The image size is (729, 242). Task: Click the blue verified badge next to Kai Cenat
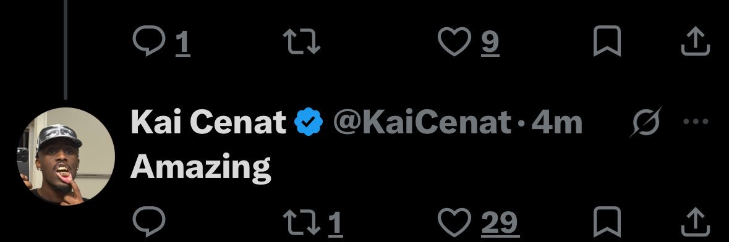click(x=309, y=122)
